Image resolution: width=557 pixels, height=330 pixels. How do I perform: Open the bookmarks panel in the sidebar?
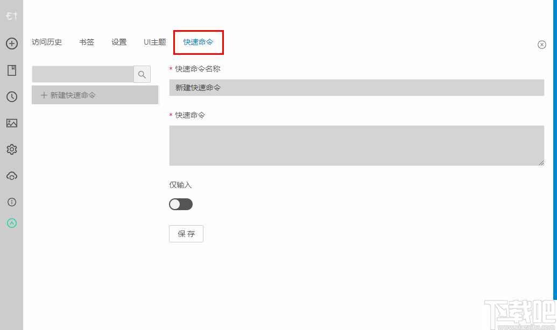11,70
